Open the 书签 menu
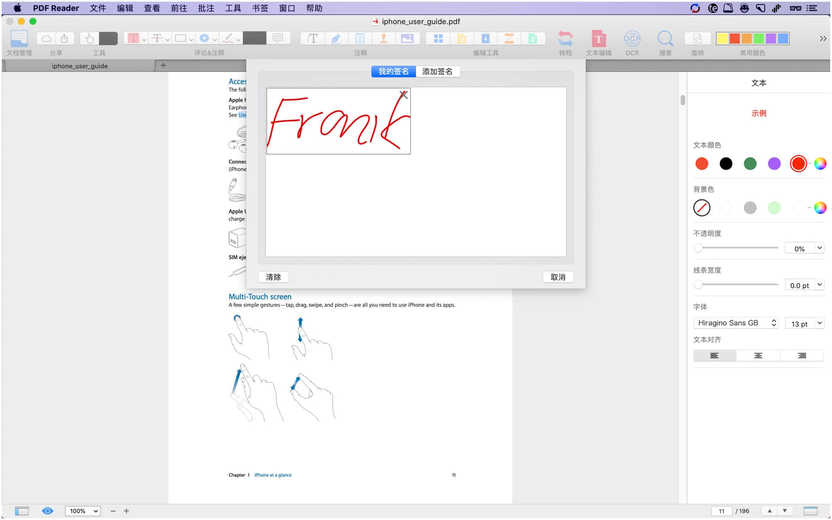Image resolution: width=832 pixels, height=520 pixels. click(x=260, y=8)
